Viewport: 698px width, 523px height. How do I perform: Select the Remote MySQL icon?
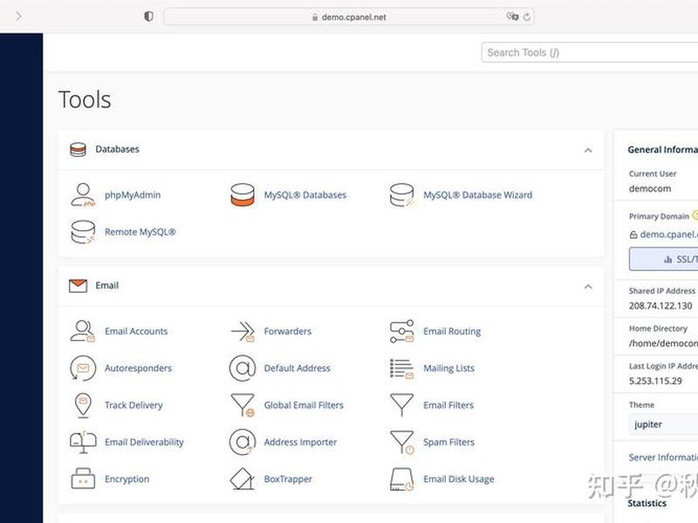pos(83,232)
